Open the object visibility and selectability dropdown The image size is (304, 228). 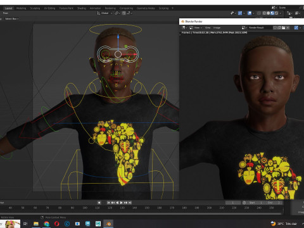coord(233,13)
